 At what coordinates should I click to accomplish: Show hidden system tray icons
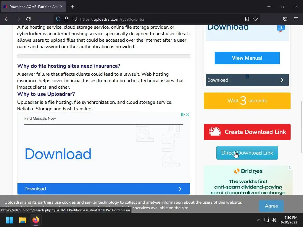coord(258,220)
